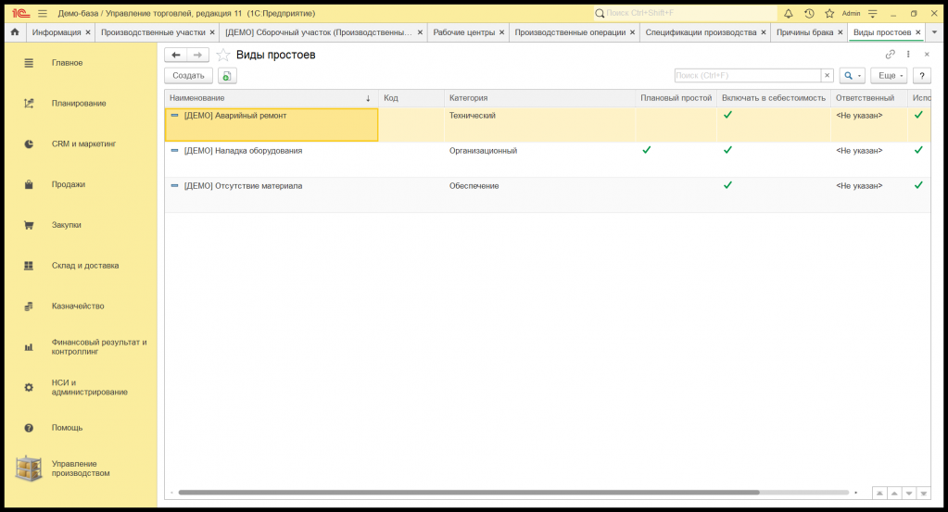Add Виды простоев to favorites star
This screenshot has width=948, height=512.
[223, 55]
